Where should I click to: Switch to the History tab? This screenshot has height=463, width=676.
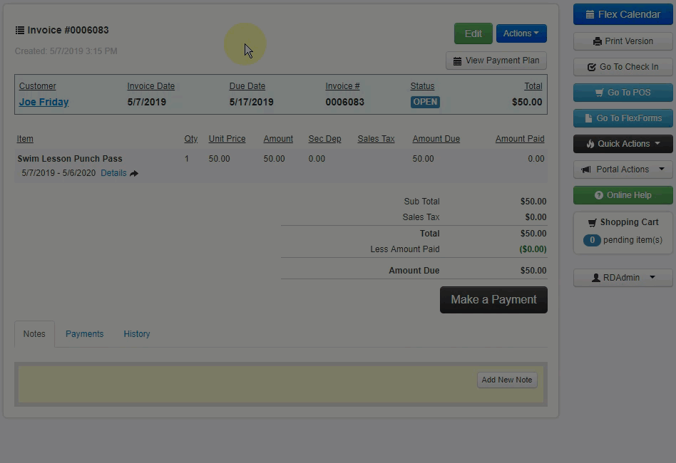[137, 334]
